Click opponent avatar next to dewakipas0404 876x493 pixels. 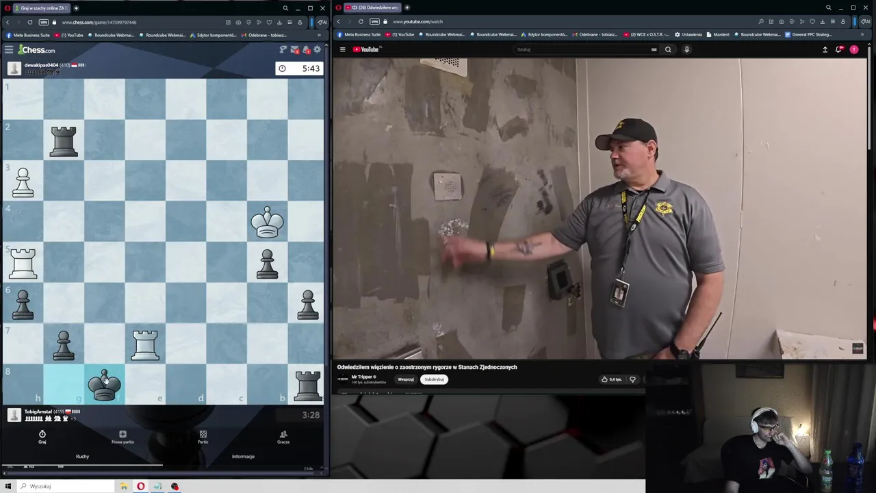click(x=14, y=68)
